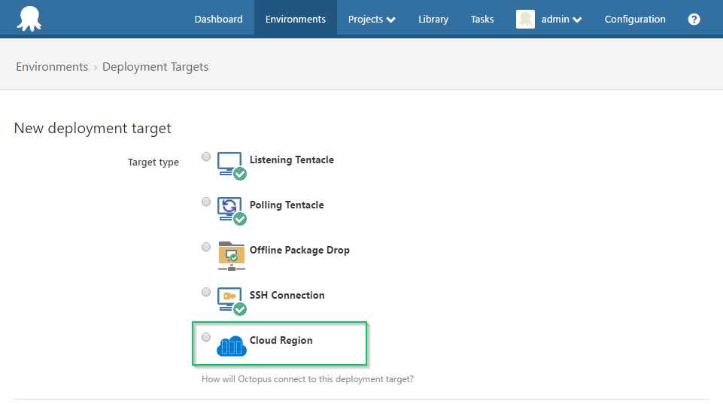Image resolution: width=723 pixels, height=404 pixels.
Task: Select the SSH Connection radio button
Action: (x=206, y=292)
